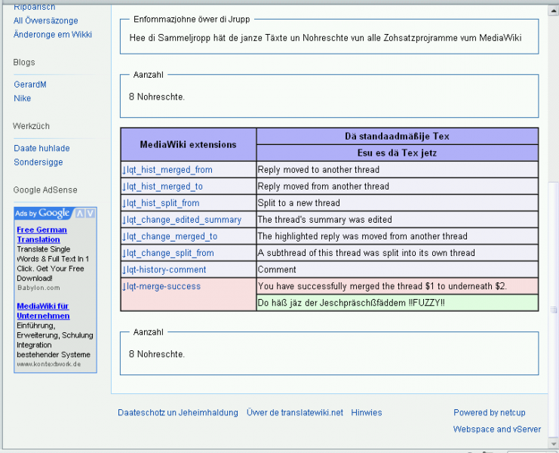The height and width of the screenshot is (453, 559).
Task: Visit the GerardM blog link
Action: (30, 85)
